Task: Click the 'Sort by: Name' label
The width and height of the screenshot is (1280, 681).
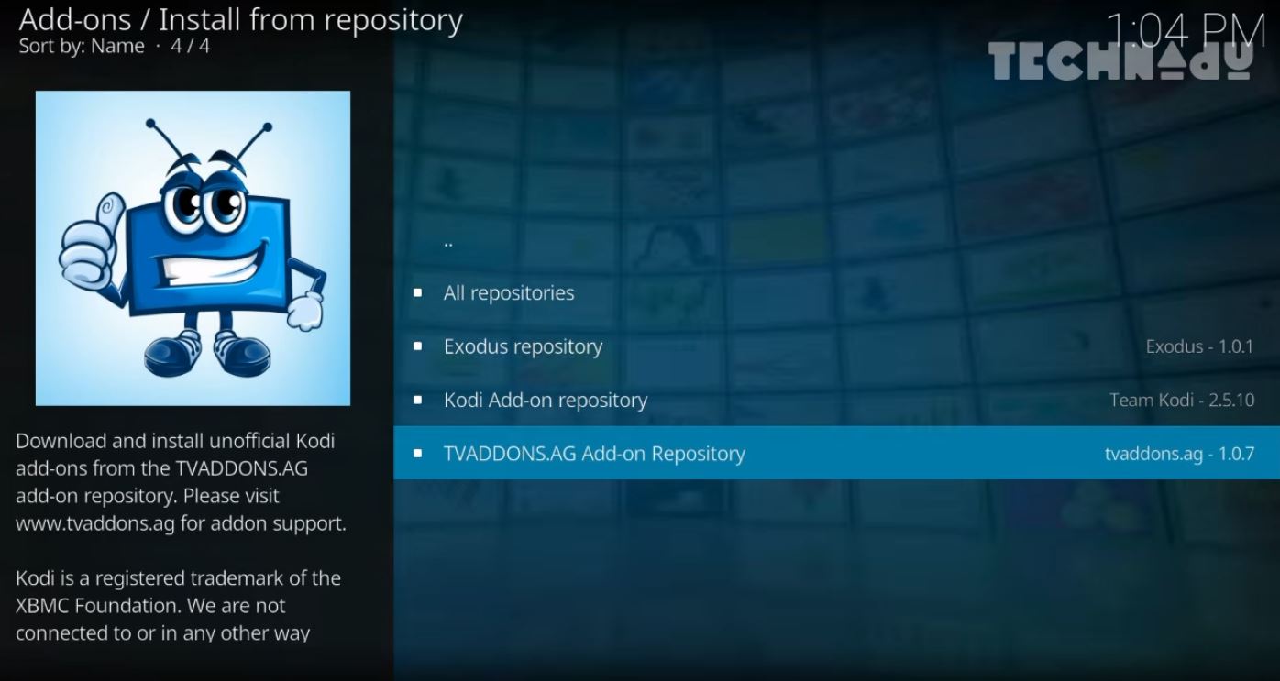Action: click(82, 46)
